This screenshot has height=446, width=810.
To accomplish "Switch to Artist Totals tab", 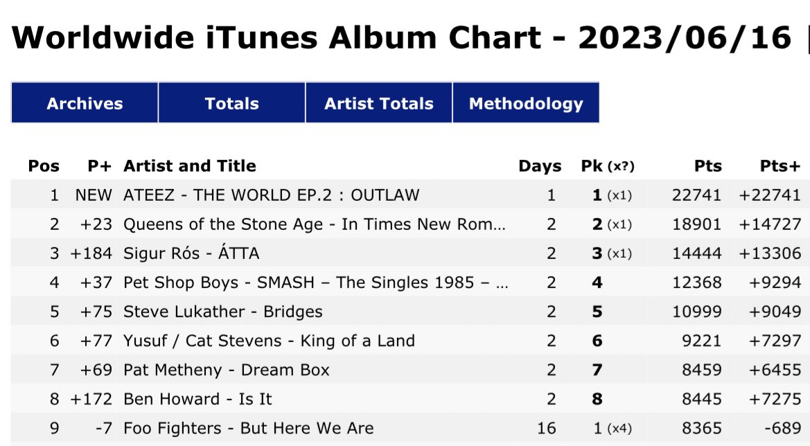I will pyautogui.click(x=378, y=102).
